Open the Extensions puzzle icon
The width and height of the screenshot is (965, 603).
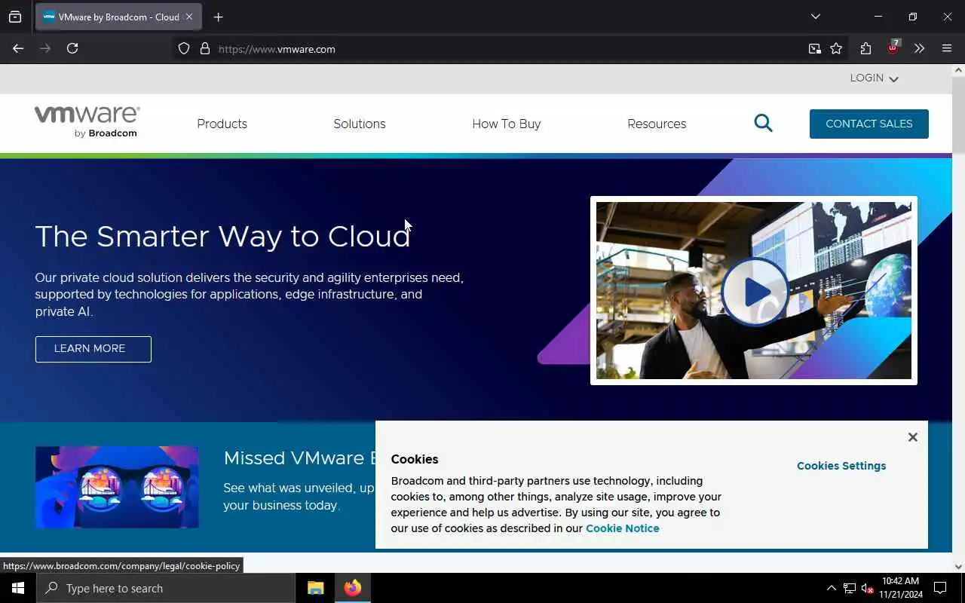tap(865, 48)
